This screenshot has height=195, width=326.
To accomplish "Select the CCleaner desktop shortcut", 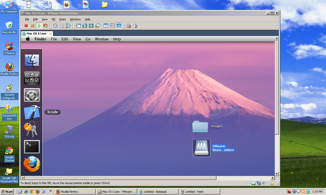I will pos(9,48).
